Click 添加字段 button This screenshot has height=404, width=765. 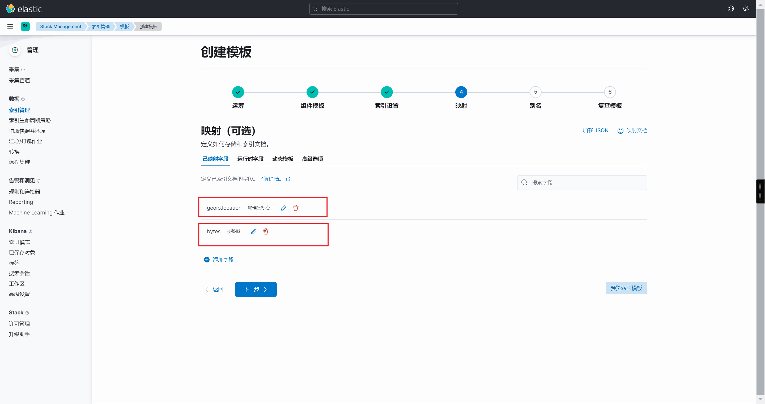pyautogui.click(x=219, y=260)
